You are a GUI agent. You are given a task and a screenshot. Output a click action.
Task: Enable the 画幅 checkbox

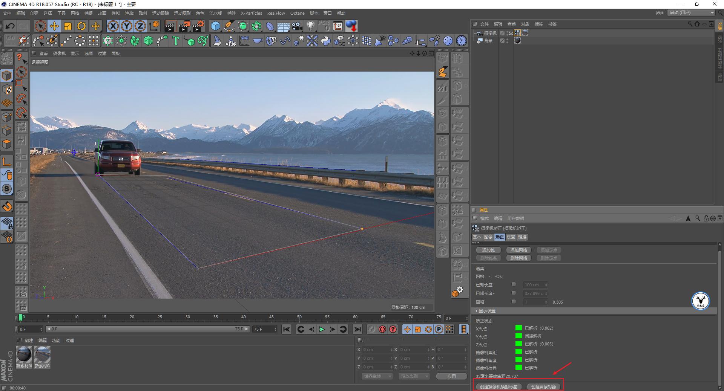(514, 302)
